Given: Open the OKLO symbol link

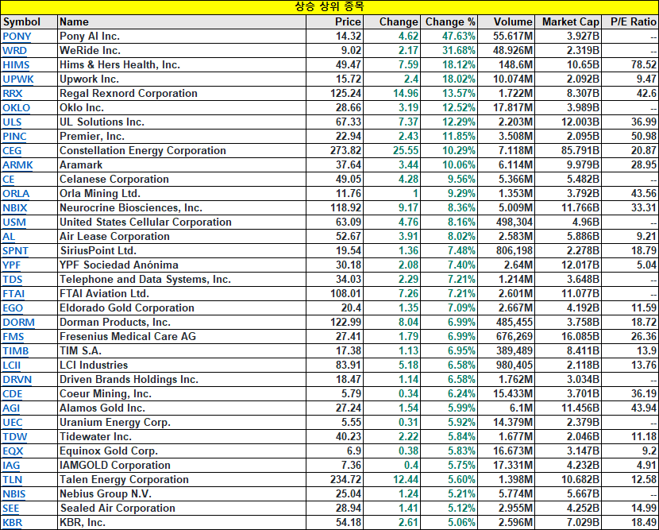Looking at the screenshot, I should [17, 108].
